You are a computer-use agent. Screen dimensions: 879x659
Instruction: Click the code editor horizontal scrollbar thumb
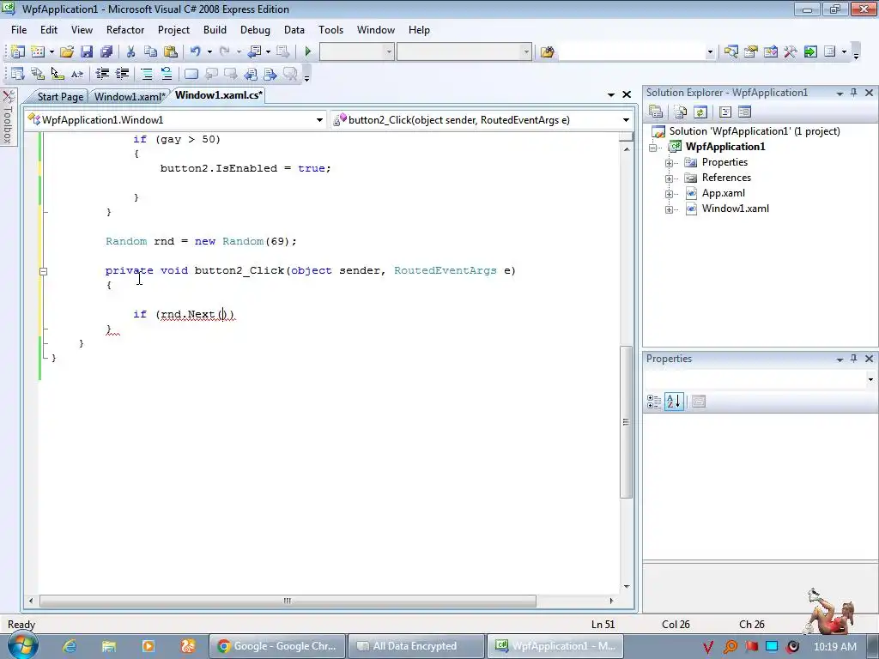point(288,601)
